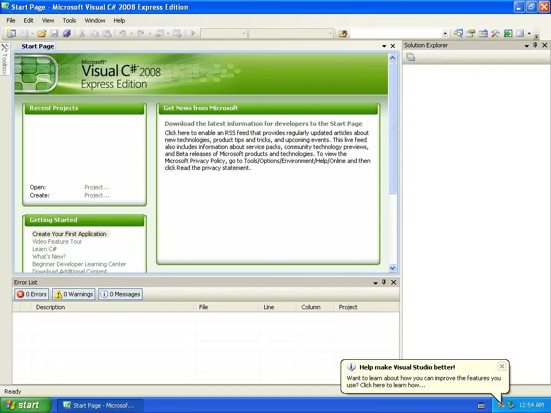Toggle auto-hide pin on Error List
This screenshot has width=551, height=413.
point(384,282)
